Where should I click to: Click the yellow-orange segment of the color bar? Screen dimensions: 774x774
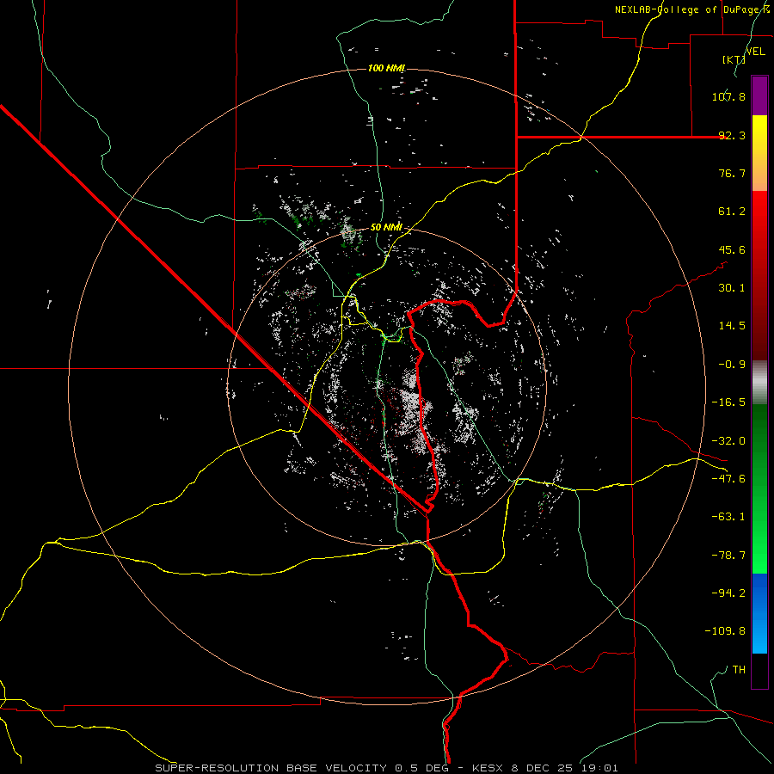(x=759, y=153)
